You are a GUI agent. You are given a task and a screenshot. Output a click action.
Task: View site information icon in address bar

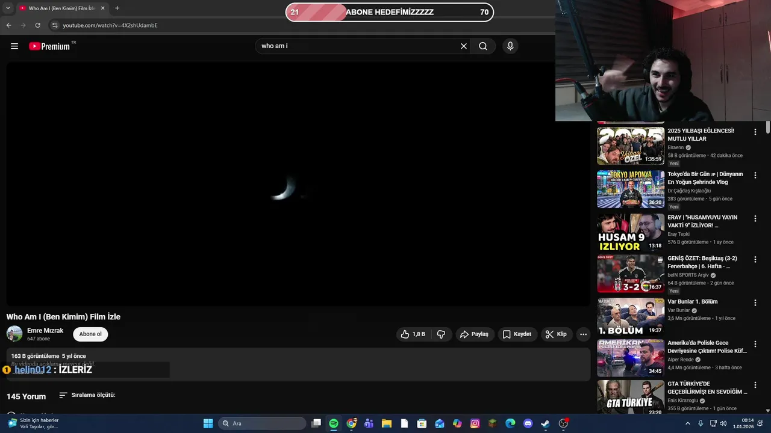[55, 25]
